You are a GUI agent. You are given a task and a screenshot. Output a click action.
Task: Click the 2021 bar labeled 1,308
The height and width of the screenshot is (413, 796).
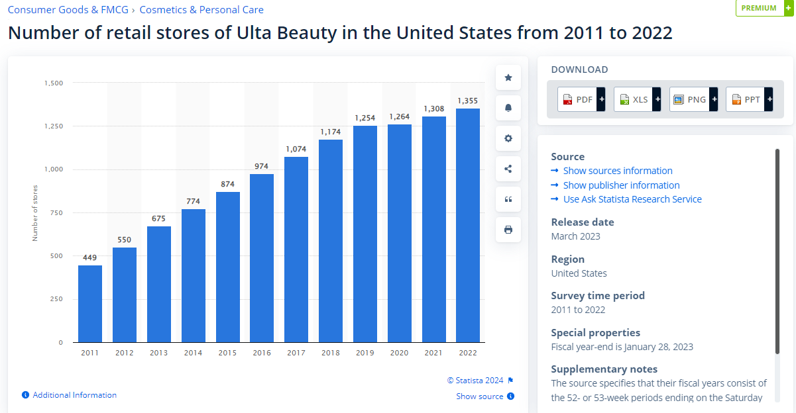(x=434, y=229)
